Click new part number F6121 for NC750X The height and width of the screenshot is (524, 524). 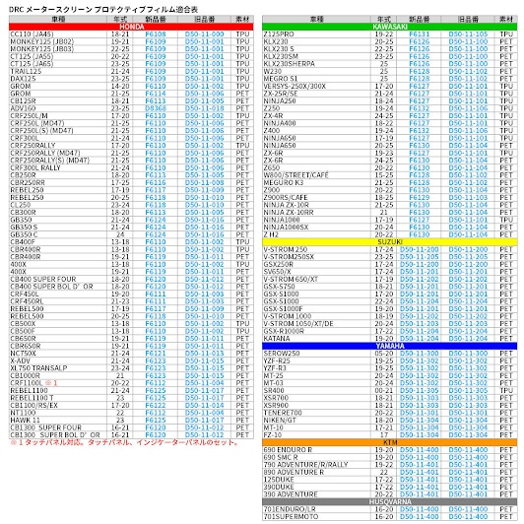(156, 354)
